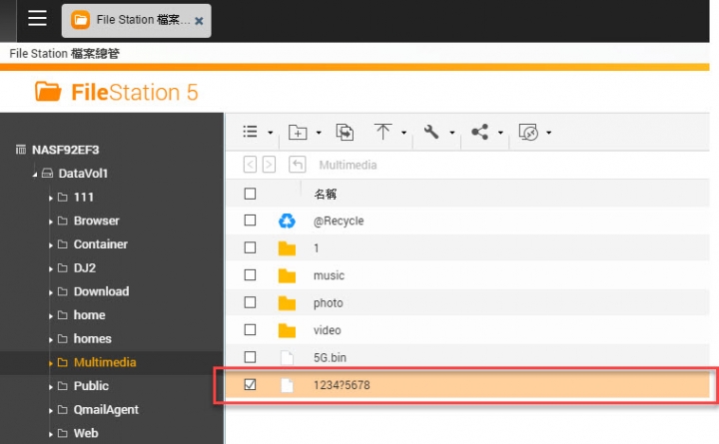Click the @Recycle recycle bin icon
The image size is (719, 444).
(287, 221)
